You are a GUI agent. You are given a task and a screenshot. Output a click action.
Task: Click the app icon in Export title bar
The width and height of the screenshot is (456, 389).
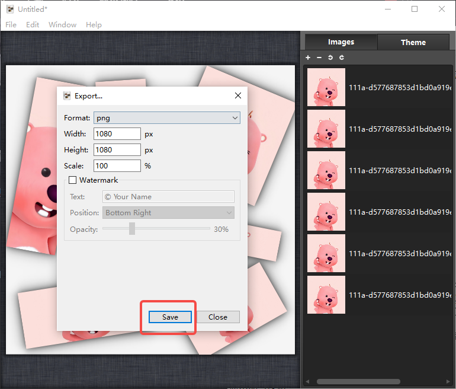(67, 96)
